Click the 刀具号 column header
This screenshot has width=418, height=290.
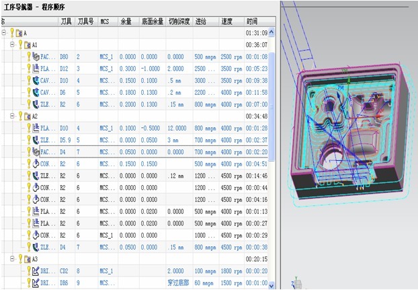[x=85, y=22]
